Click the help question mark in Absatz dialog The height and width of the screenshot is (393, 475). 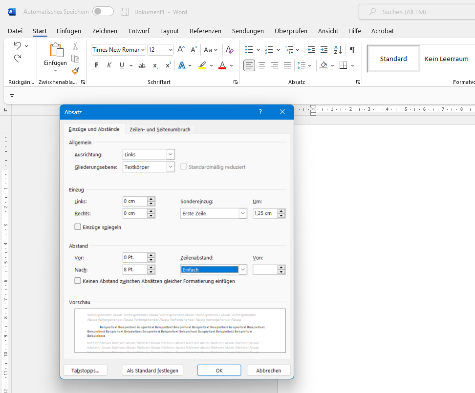[260, 112]
